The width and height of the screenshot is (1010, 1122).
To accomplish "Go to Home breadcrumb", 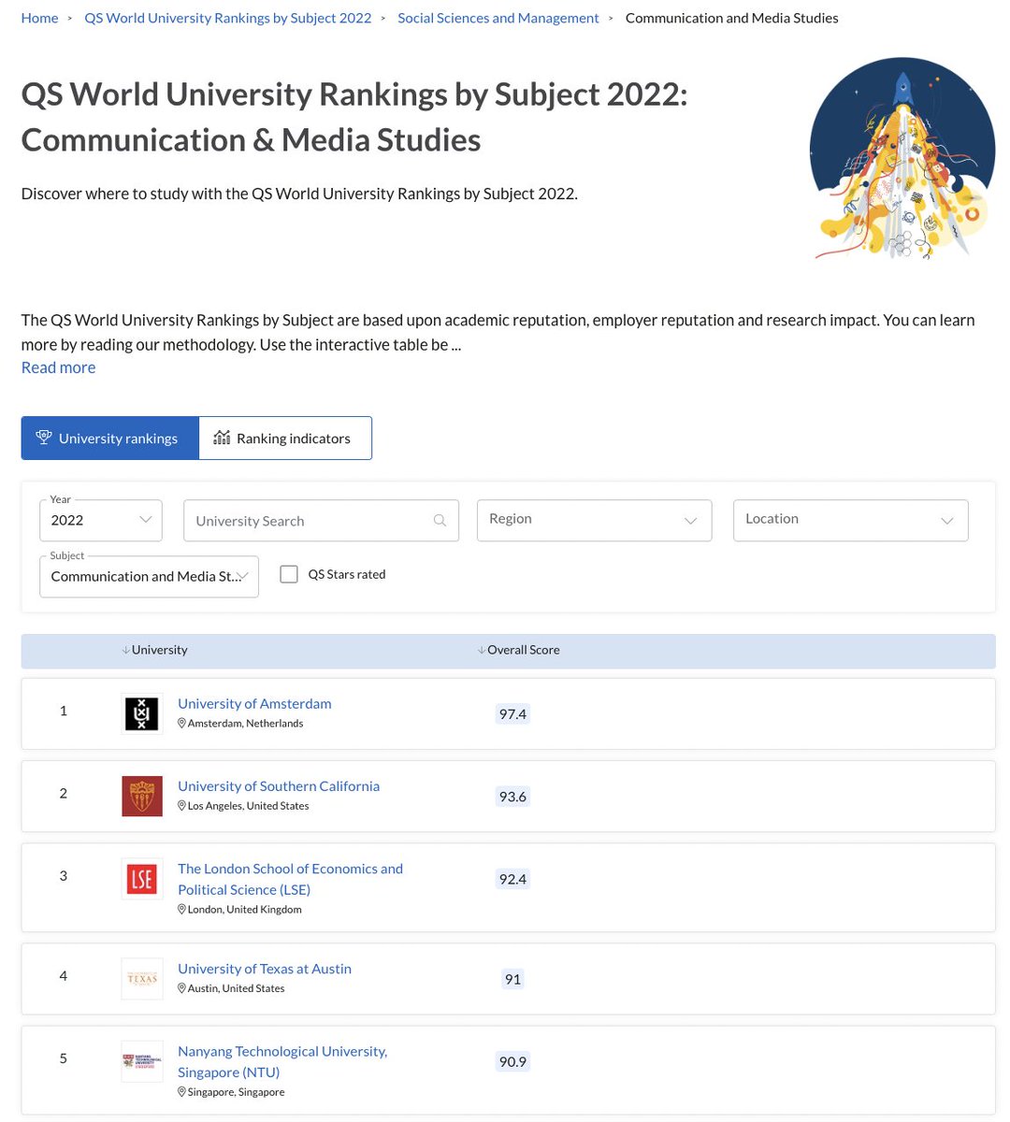I will (39, 18).
